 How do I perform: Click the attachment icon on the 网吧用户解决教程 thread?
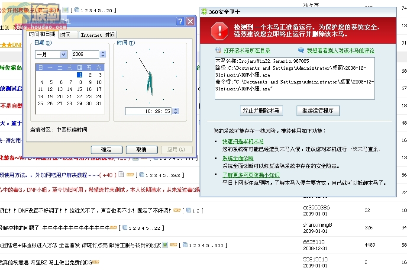click(121, 174)
